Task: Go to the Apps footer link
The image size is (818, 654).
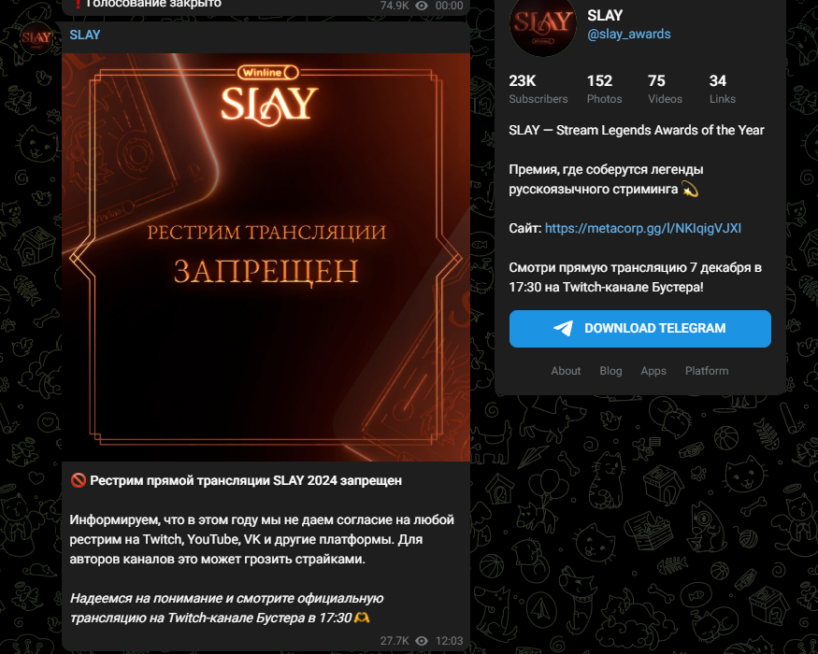Action: pyautogui.click(x=653, y=371)
